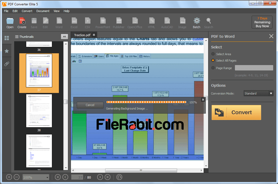Screen dimensions: 278x184
Task: Click the Search magnifier icon
Action: click(x=209, y=23)
